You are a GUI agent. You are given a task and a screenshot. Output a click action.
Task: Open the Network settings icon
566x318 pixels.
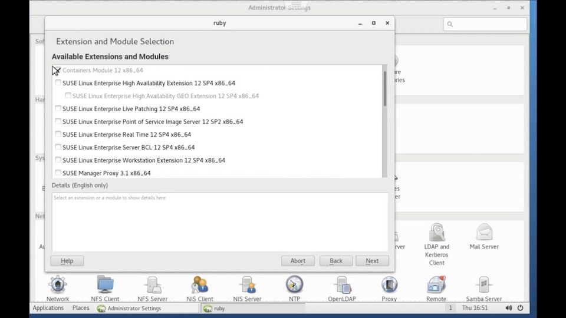click(x=57, y=285)
